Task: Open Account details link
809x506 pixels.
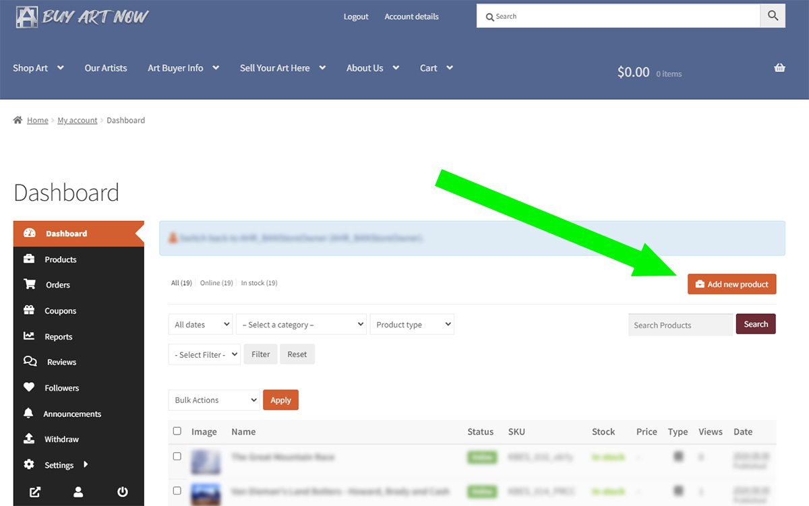Action: click(x=411, y=16)
